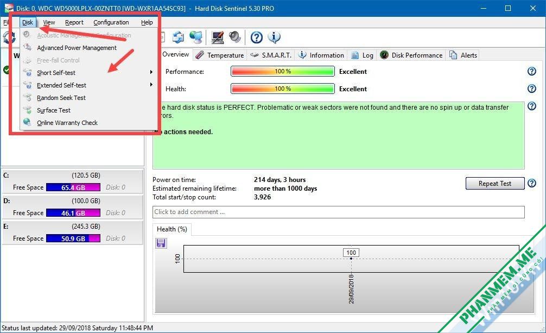This screenshot has width=546, height=333.
Task: Click the Extended Self-test disk icon
Action: (27, 85)
